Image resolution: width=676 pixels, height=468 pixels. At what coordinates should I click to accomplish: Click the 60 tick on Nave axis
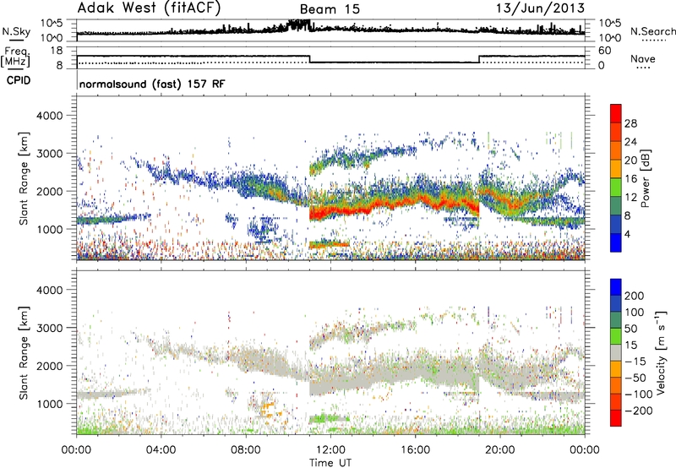coord(604,51)
